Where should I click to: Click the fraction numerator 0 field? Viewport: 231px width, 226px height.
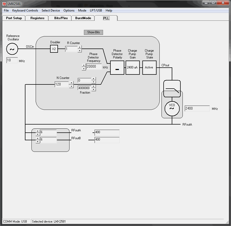coord(85,80)
